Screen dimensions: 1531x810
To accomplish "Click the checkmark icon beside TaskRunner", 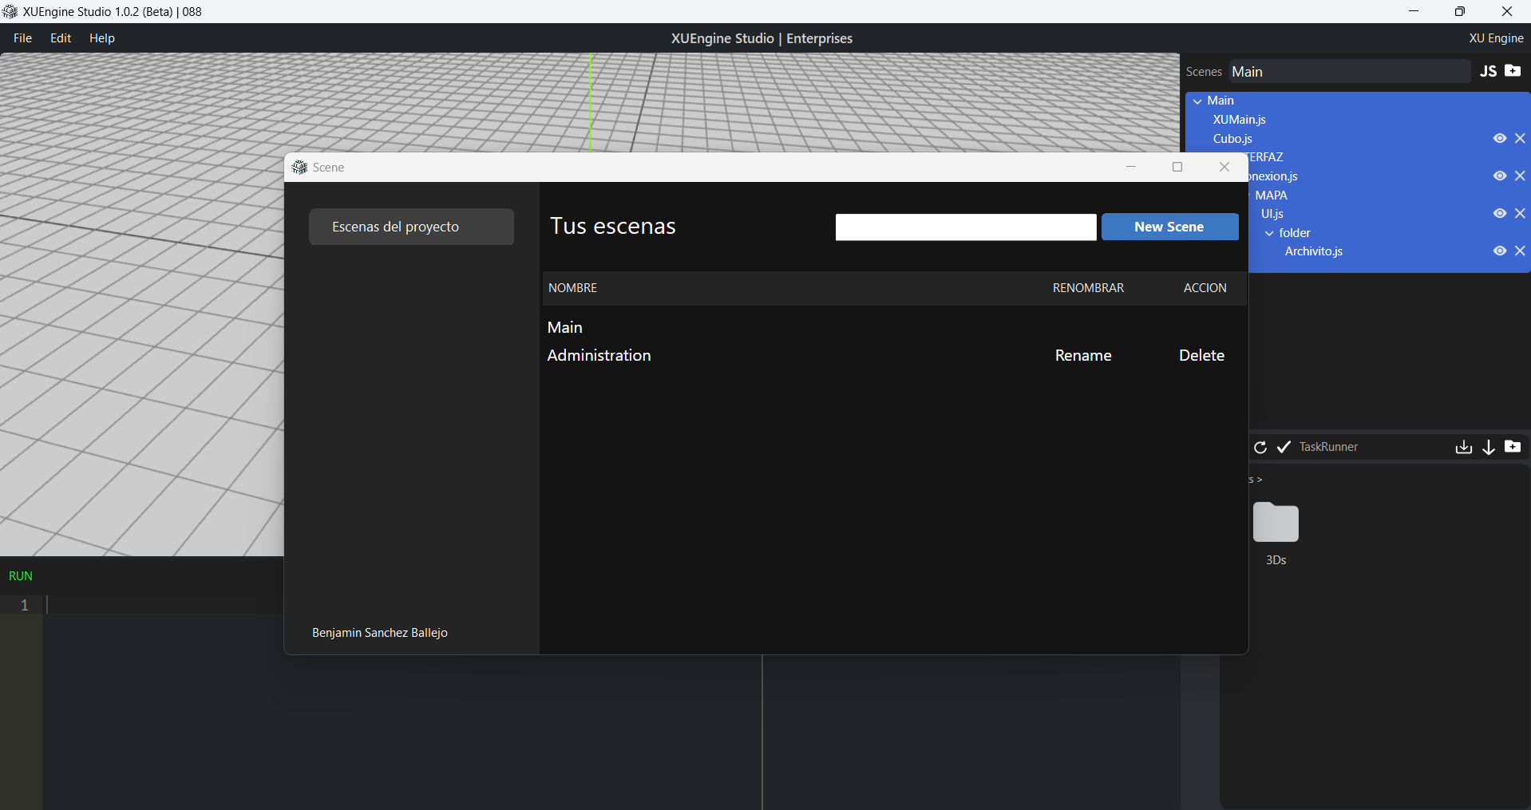I will [1284, 447].
